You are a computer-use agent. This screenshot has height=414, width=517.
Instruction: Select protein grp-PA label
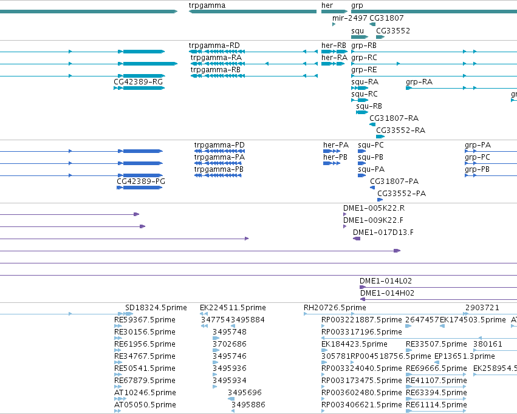click(x=478, y=145)
